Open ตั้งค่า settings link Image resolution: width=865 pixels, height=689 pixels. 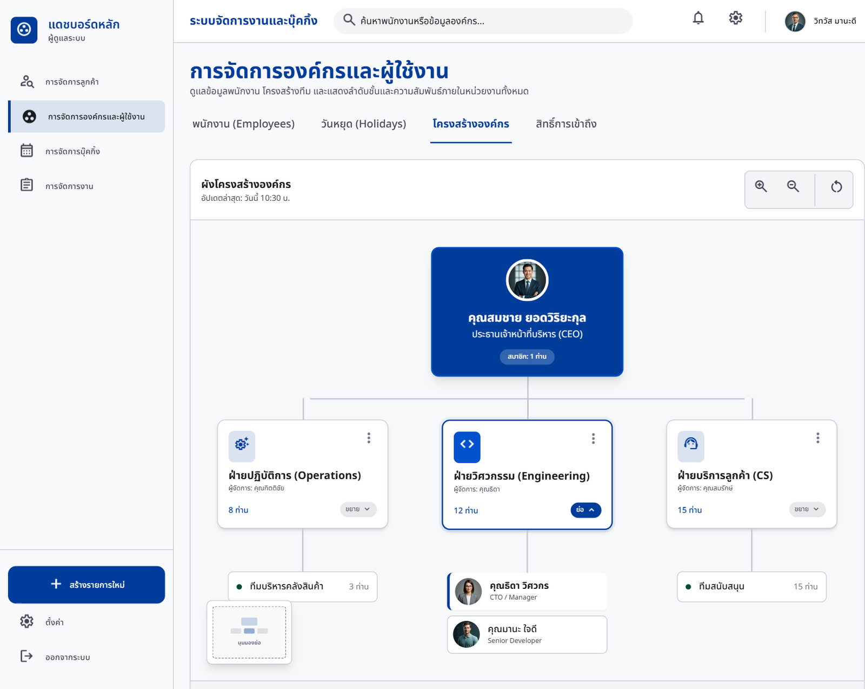point(86,622)
